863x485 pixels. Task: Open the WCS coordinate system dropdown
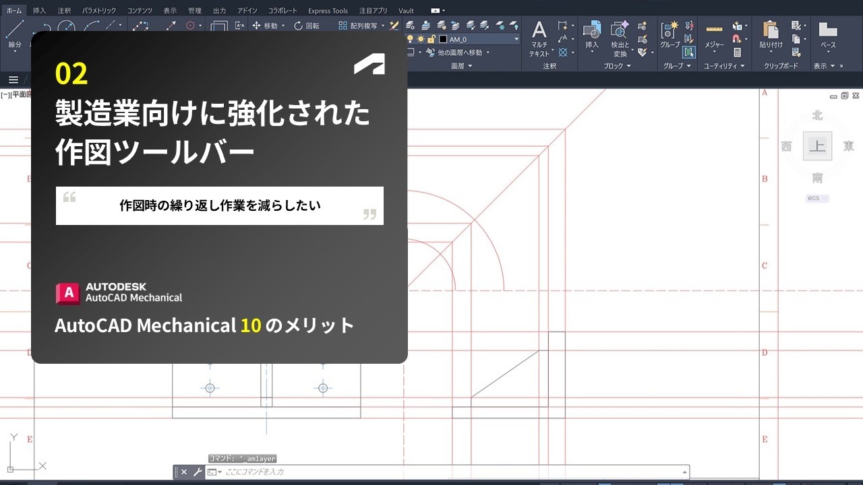817,199
